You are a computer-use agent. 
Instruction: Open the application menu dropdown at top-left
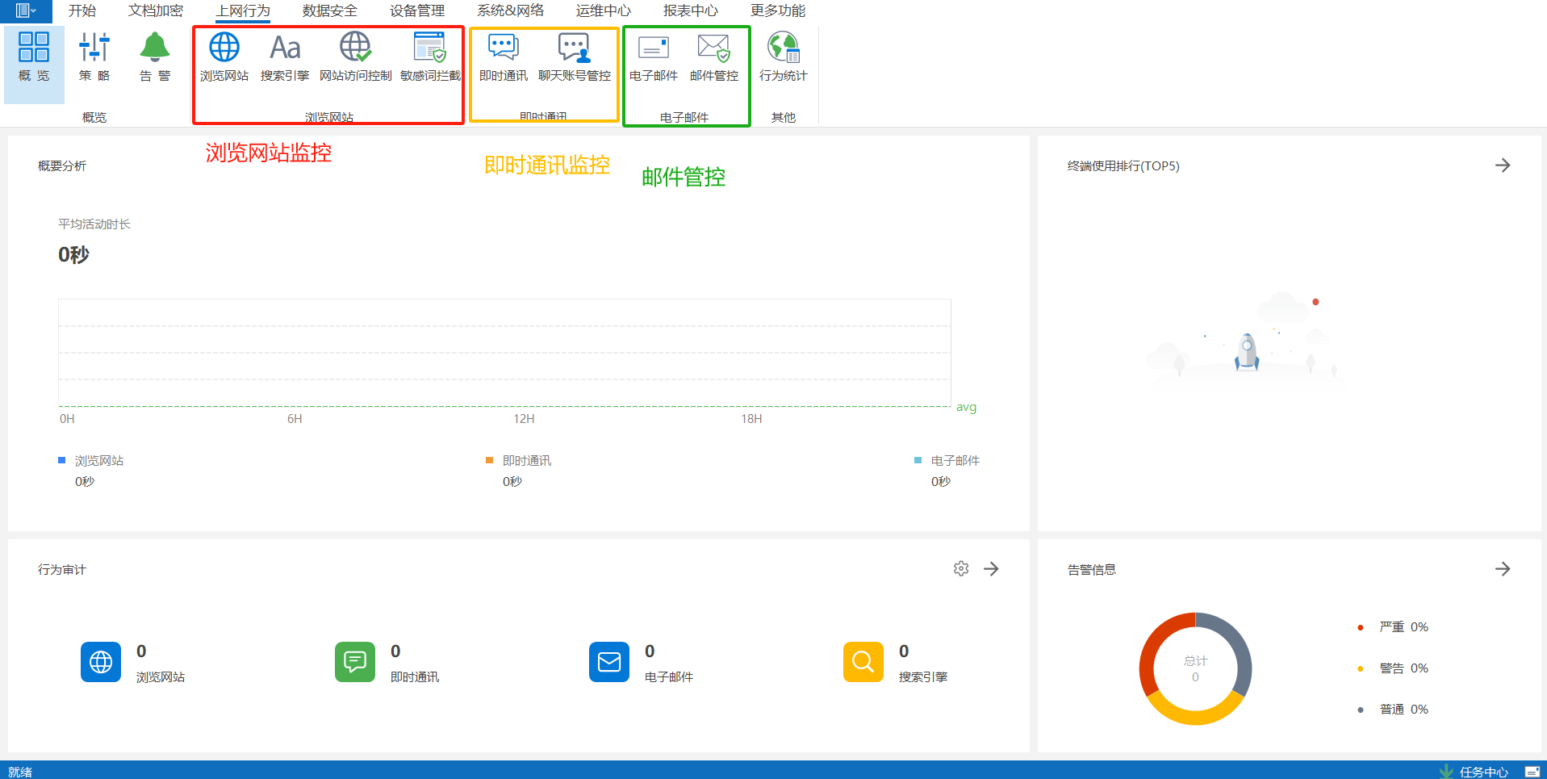(x=26, y=10)
